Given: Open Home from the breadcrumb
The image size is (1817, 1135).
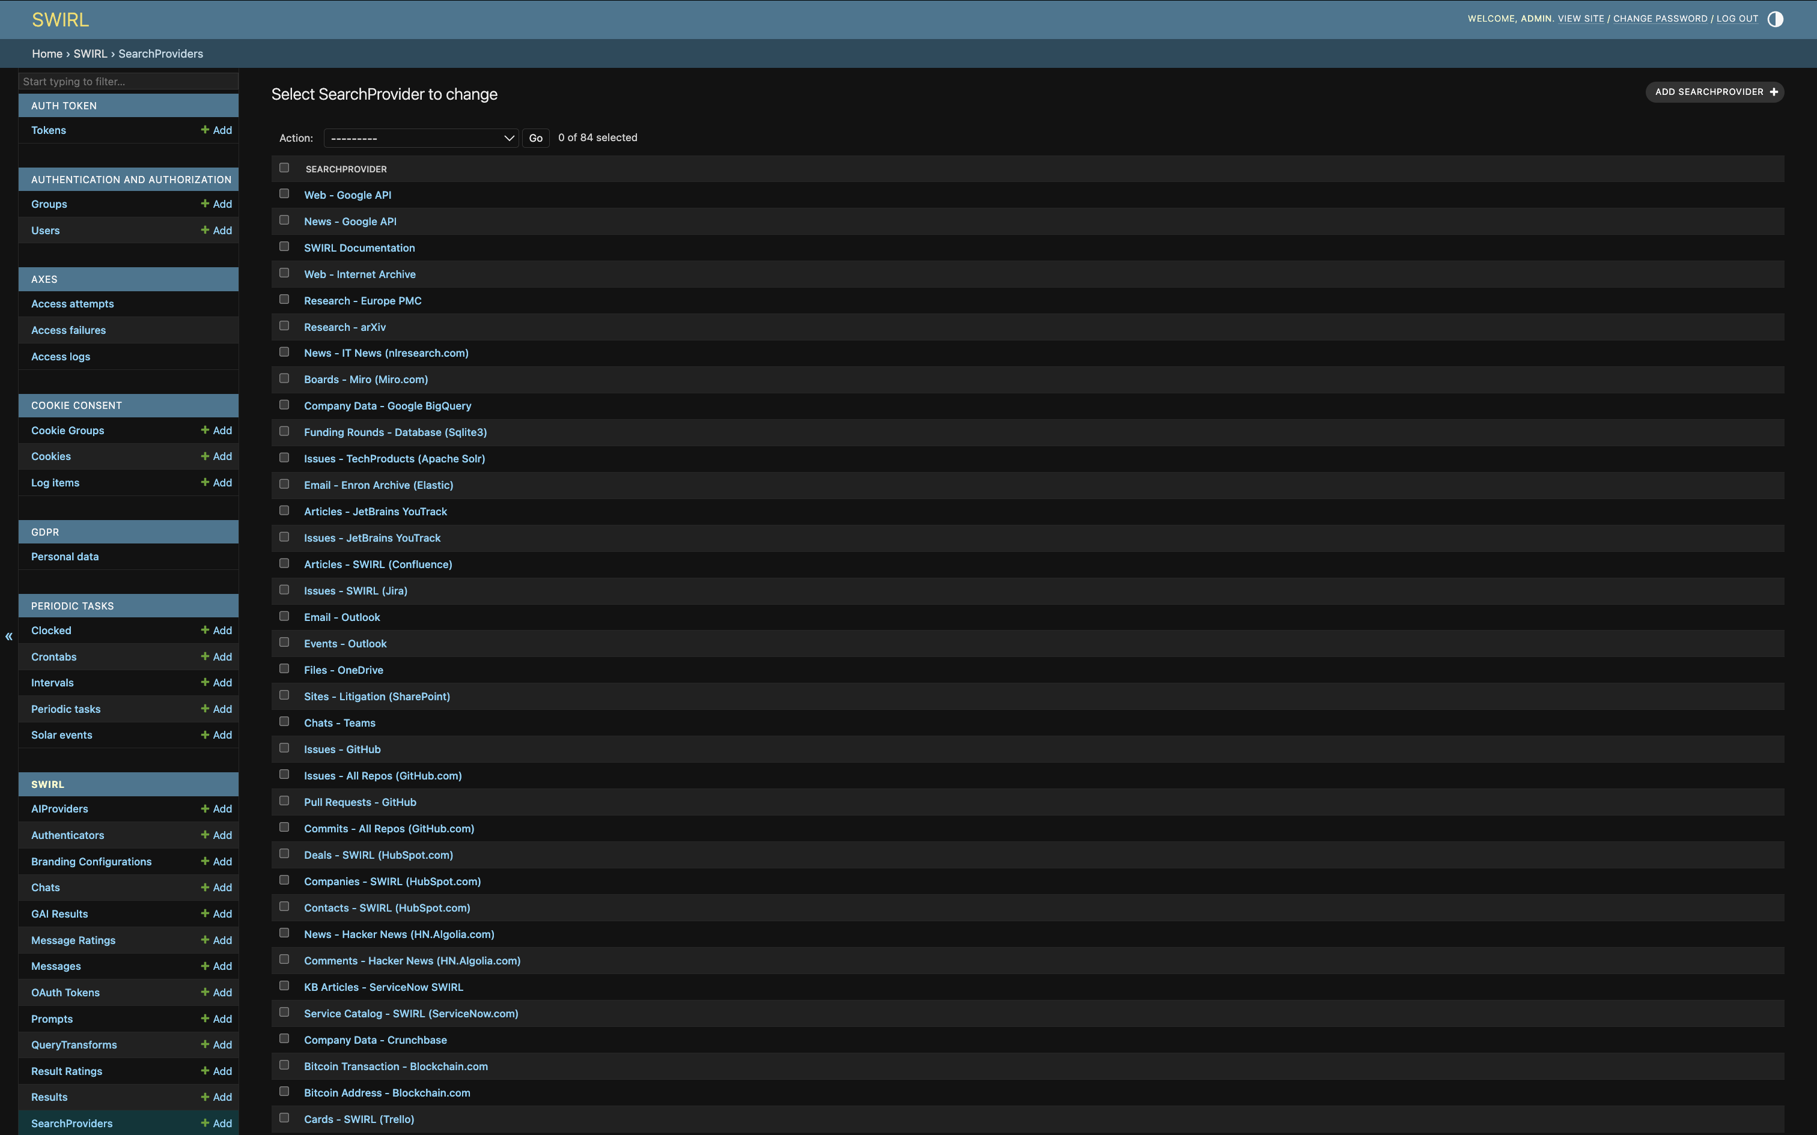Looking at the screenshot, I should point(46,53).
